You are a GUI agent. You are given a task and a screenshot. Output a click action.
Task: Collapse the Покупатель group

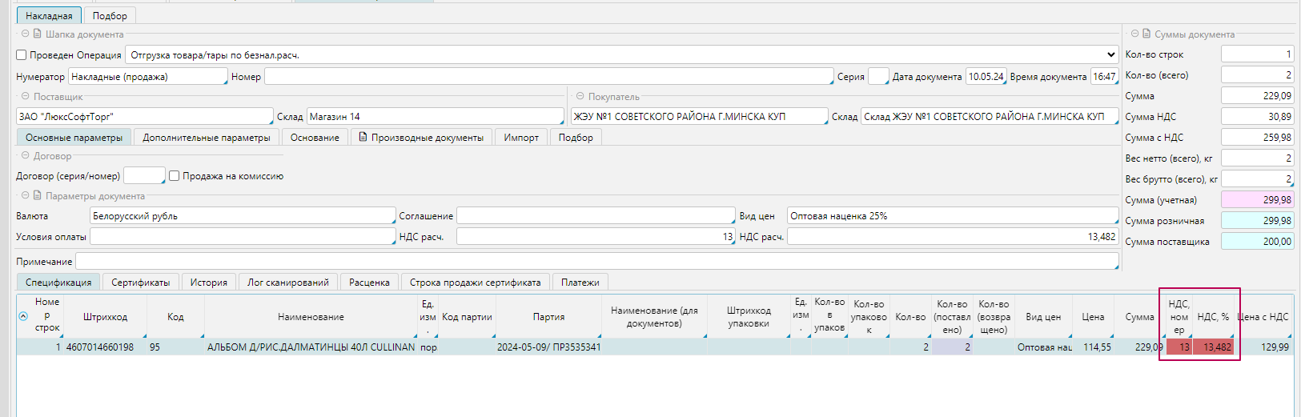(x=580, y=96)
